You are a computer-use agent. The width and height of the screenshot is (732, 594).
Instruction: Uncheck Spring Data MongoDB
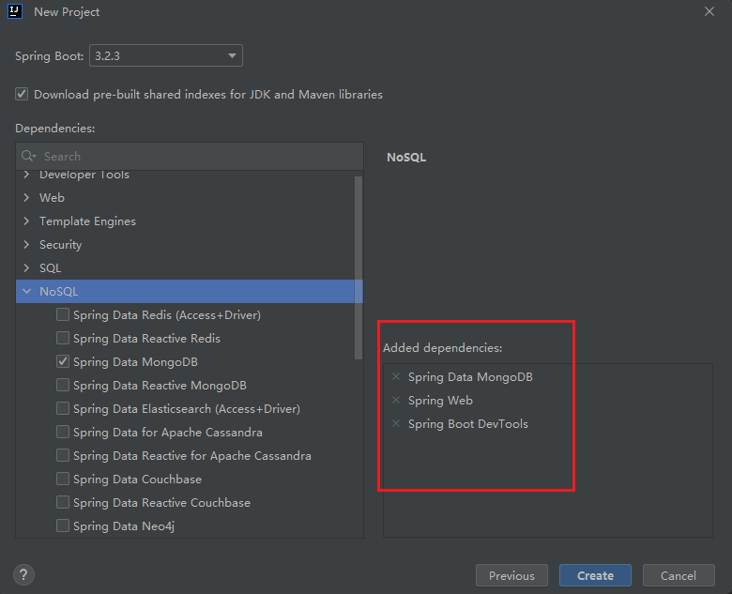pyautogui.click(x=63, y=361)
